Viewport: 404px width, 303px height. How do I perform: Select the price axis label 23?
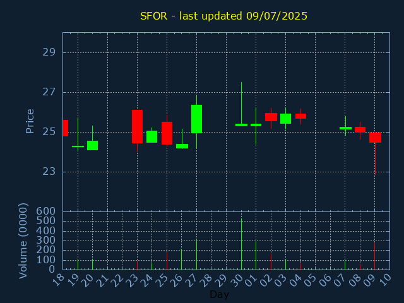click(49, 172)
